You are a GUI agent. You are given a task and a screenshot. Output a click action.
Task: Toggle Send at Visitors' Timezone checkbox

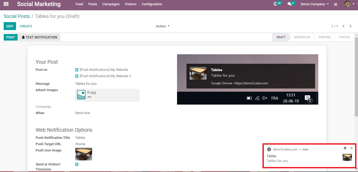click(77, 164)
